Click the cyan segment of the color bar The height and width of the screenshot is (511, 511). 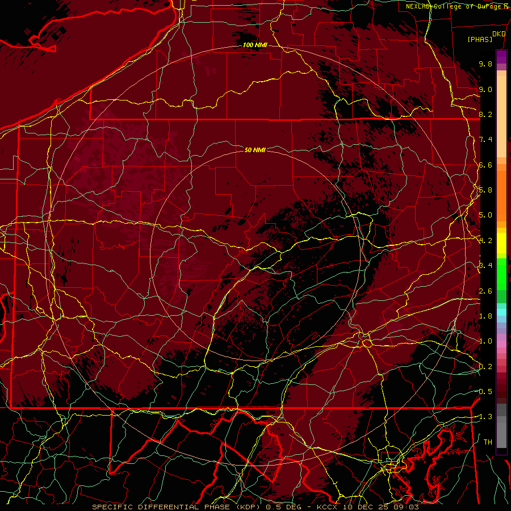click(501, 312)
